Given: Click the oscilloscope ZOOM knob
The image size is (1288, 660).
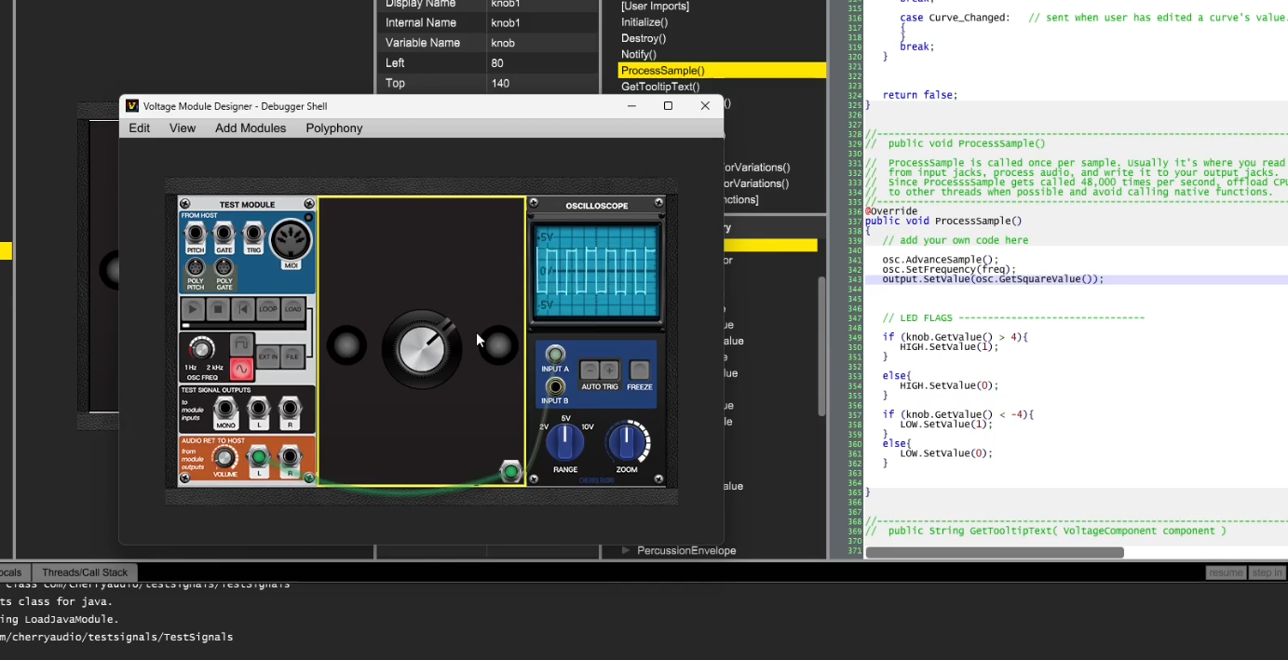Looking at the screenshot, I should click(628, 442).
